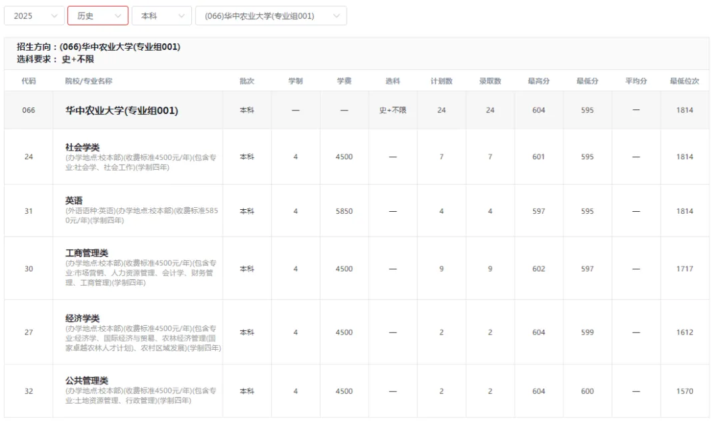The height and width of the screenshot is (421, 720).
Task: Click the 学费 column header
Action: coord(345,81)
